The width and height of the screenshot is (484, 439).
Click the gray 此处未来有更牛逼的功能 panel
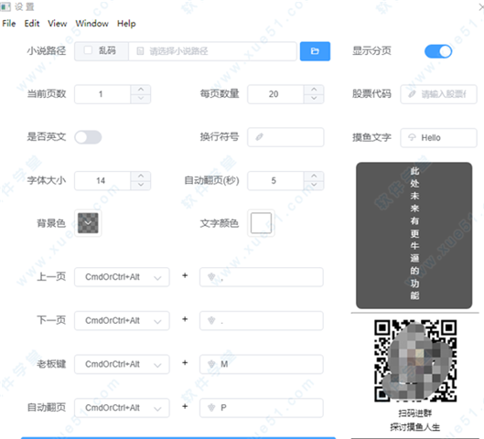click(x=414, y=235)
